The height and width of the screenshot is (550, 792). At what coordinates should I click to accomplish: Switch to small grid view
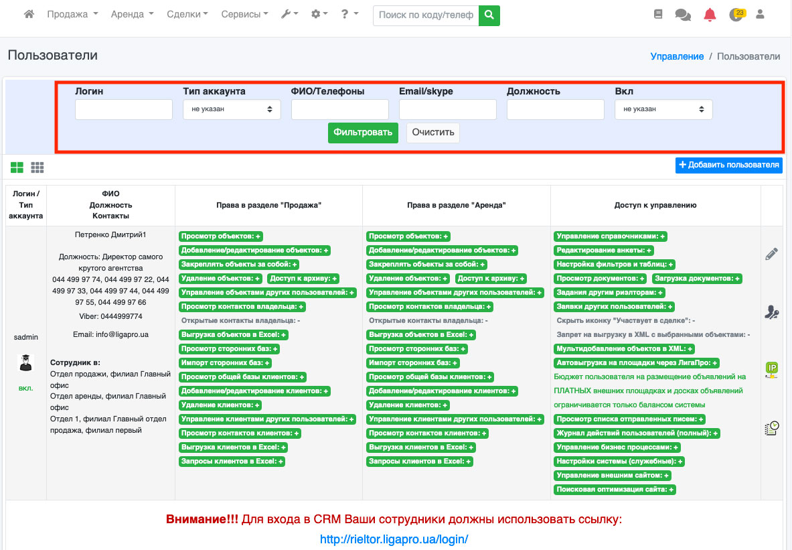[x=37, y=167]
